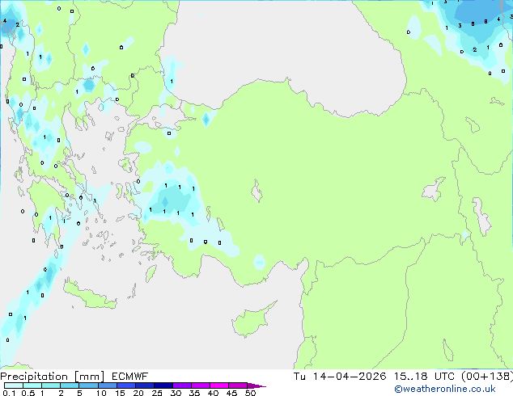Click Lake Tuz in central Turkey
Image resolution: width=513 pixels, height=396 pixels.
tap(259, 194)
